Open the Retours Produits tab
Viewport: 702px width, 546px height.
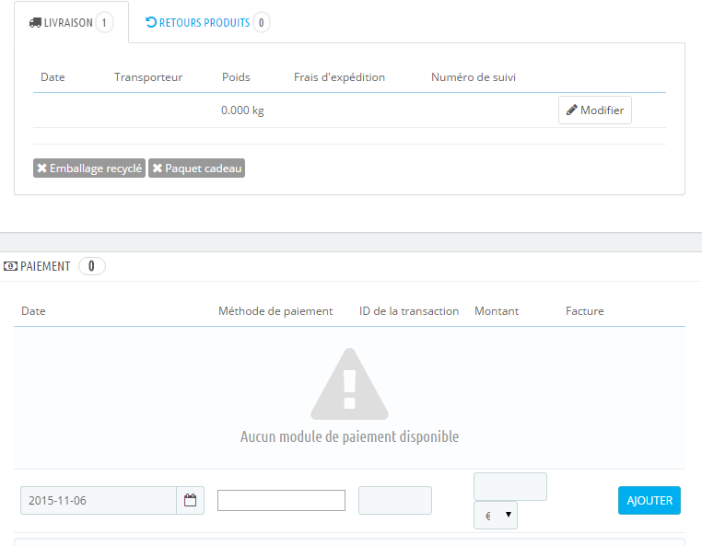(207, 22)
